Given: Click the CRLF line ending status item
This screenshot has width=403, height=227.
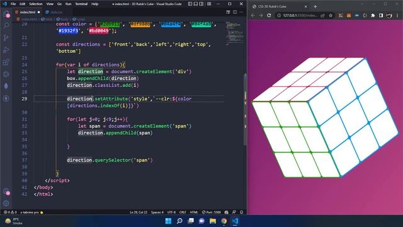Looking at the screenshot, I should tap(183, 212).
